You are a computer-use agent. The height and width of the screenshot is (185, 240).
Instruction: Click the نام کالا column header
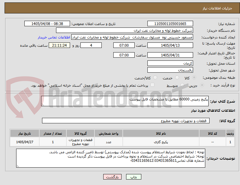click(x=161, y=133)
